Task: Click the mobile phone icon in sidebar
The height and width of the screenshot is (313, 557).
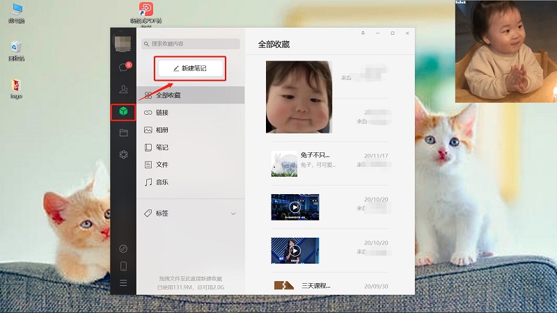Action: [123, 266]
